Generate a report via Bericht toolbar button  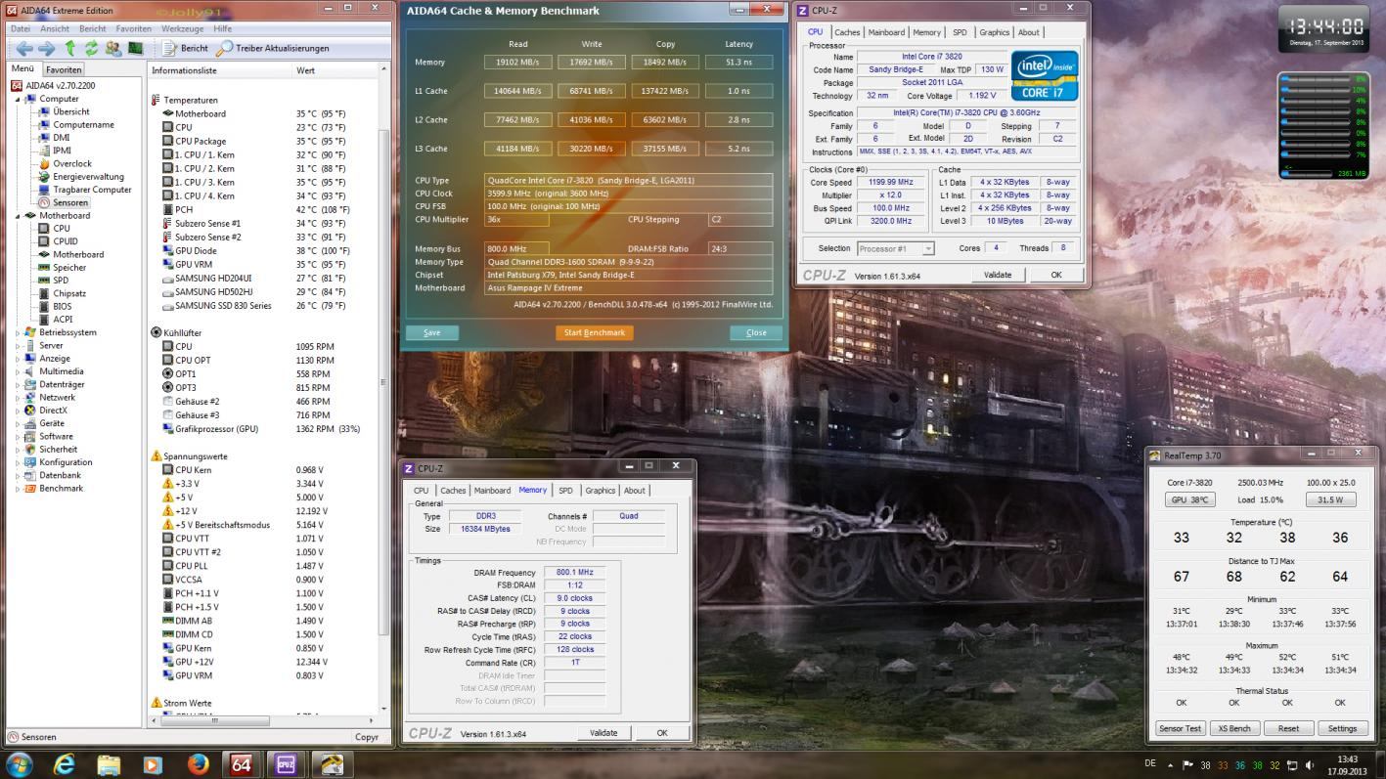coord(185,48)
